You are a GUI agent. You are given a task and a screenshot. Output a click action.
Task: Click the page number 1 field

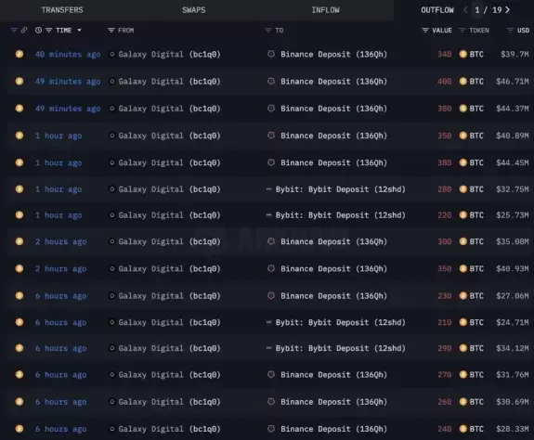477,10
